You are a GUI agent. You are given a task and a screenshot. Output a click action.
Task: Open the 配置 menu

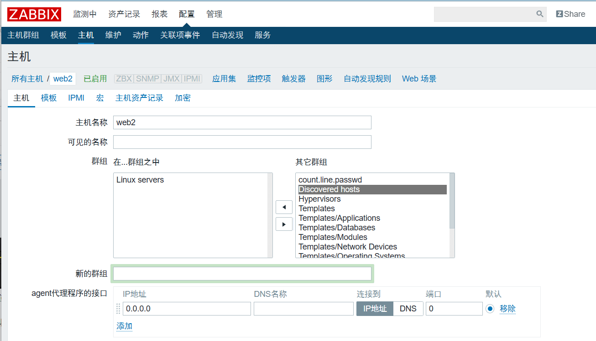click(x=187, y=14)
